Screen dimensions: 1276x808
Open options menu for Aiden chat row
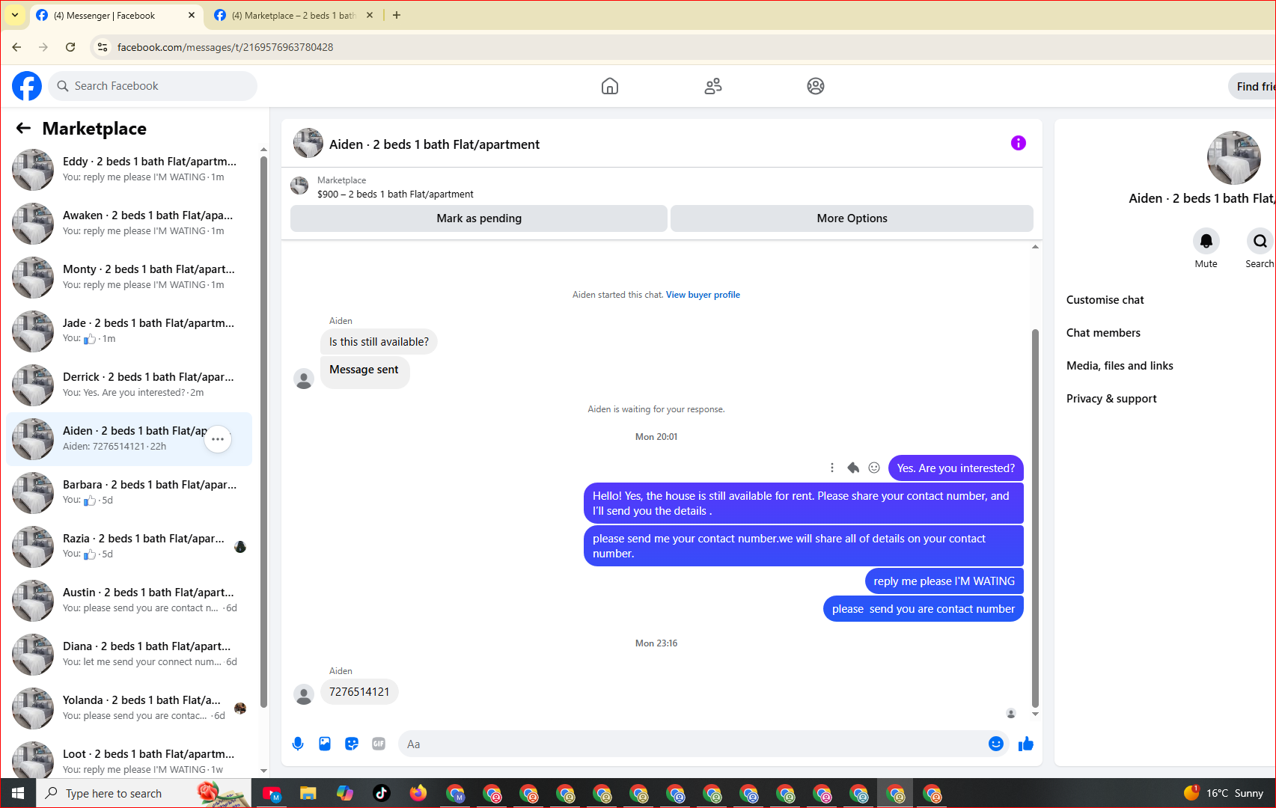(x=218, y=439)
